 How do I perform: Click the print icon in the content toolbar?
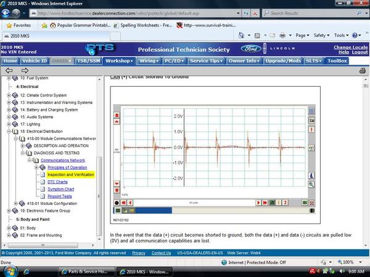click(x=363, y=70)
